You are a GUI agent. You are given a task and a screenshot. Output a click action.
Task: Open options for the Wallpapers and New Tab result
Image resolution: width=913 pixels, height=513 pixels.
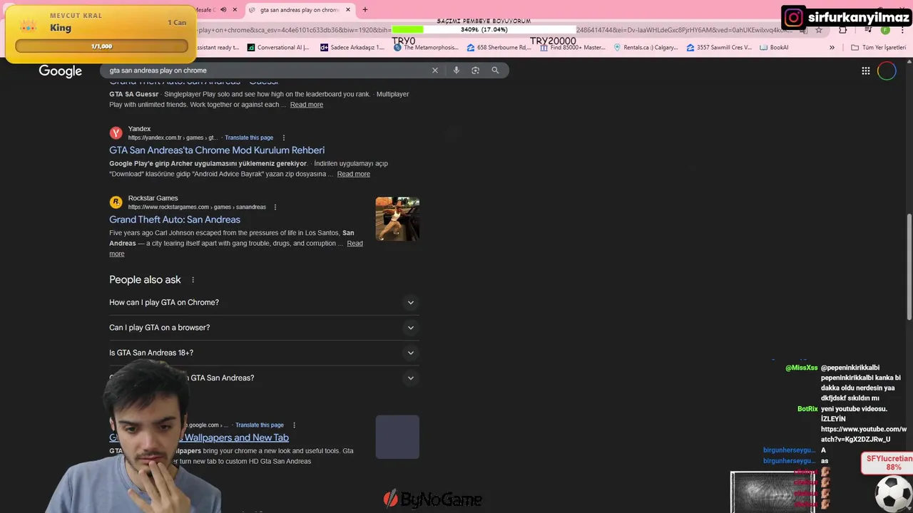coord(294,425)
